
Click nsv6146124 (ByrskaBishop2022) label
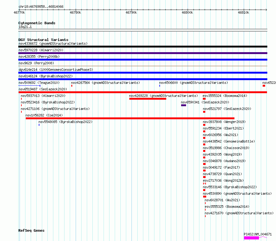point(46,76)
